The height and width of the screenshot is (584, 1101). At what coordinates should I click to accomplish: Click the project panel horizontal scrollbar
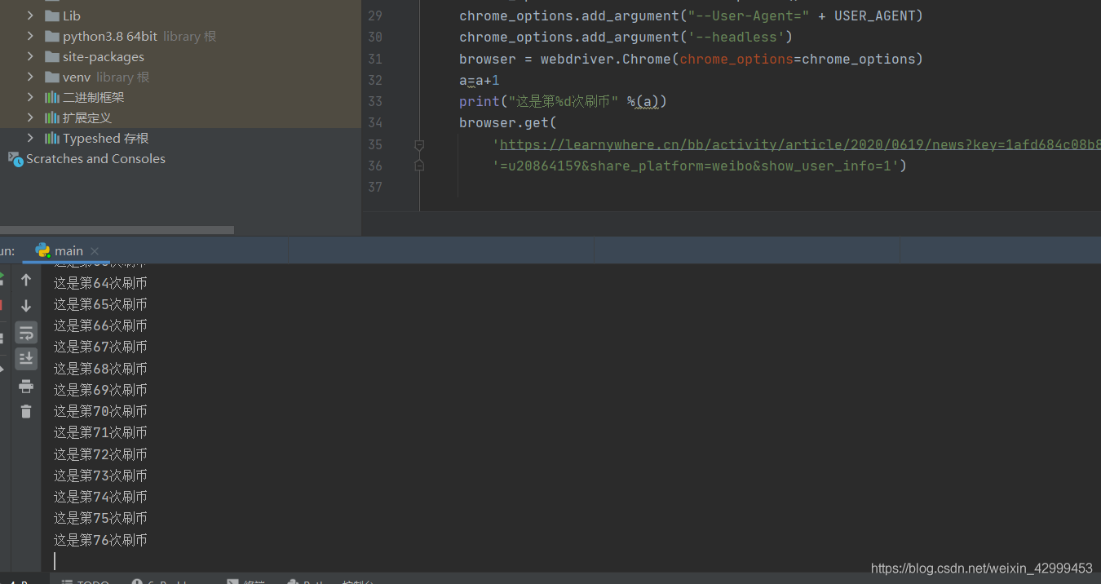(117, 230)
